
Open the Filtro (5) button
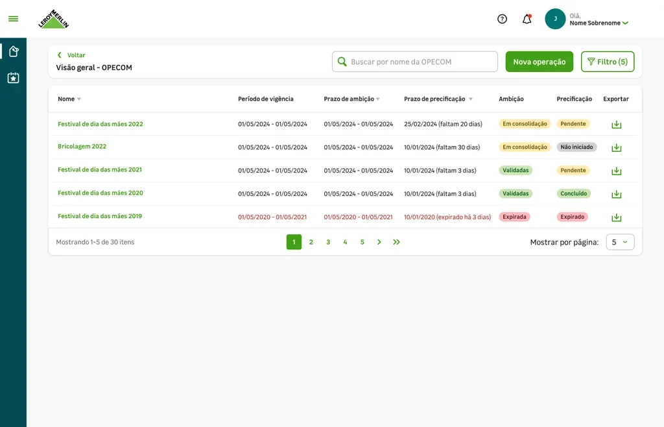tap(607, 62)
